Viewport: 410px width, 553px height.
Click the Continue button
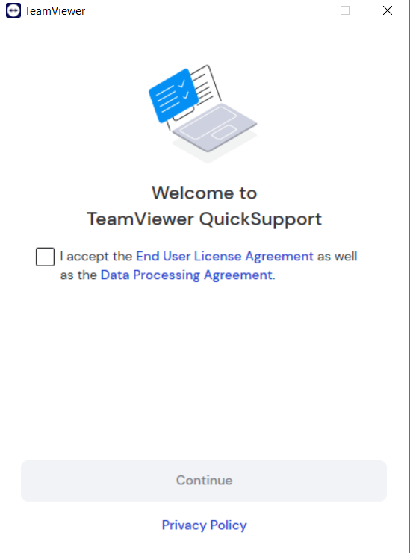204,481
